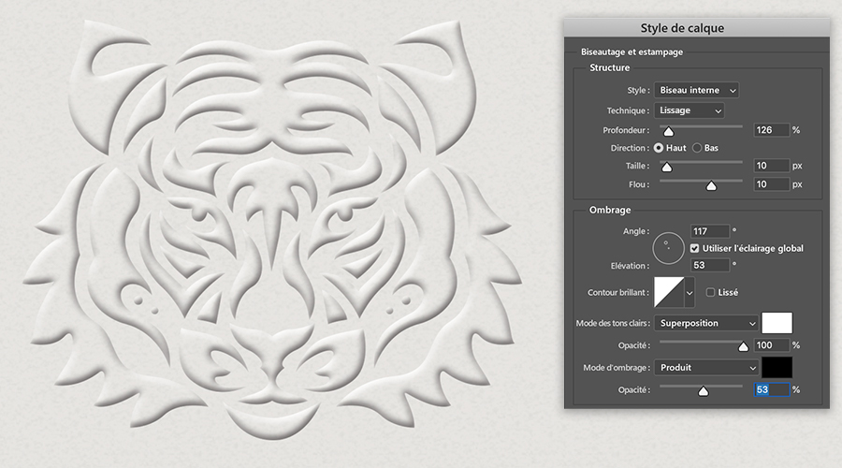Uncheck Utiliser l'éclairage global
The width and height of the screenshot is (842, 468).
[694, 248]
